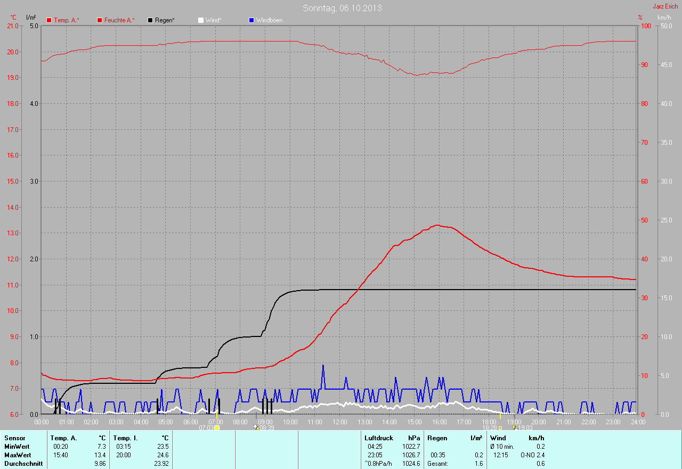Select the Luftdruck column header

pos(379,438)
